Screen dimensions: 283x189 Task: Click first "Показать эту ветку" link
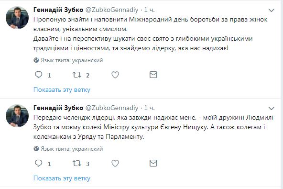pos(62,90)
